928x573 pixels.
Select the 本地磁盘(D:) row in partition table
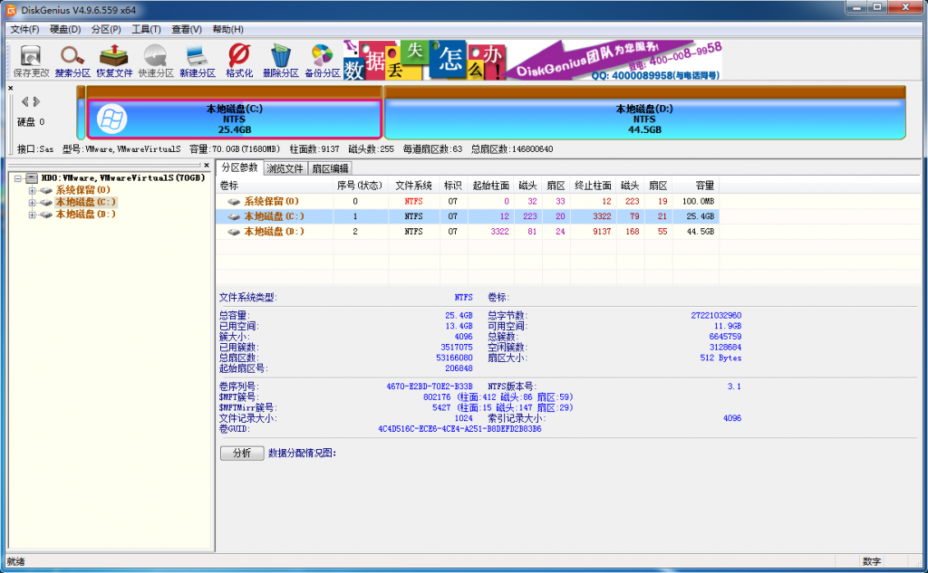coord(468,232)
